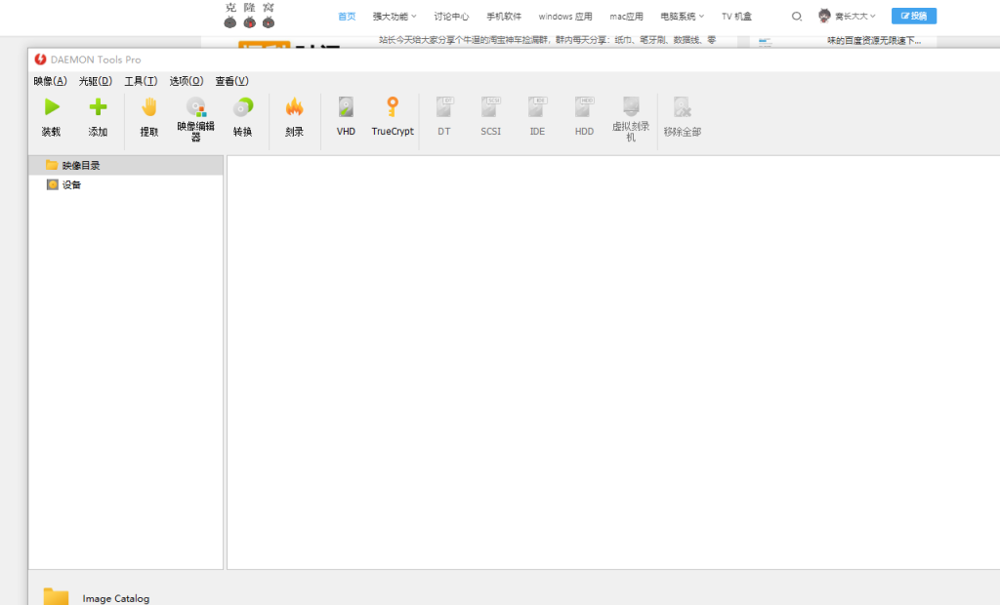Click the SCSI virtual drive icon
Image resolution: width=1000 pixels, height=605 pixels.
point(490,106)
